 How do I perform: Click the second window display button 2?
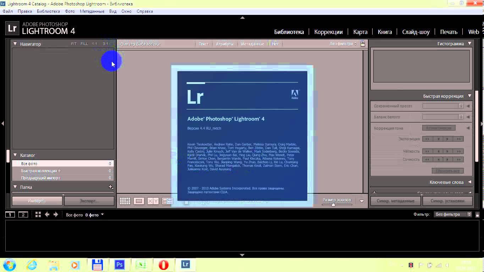click(23, 215)
